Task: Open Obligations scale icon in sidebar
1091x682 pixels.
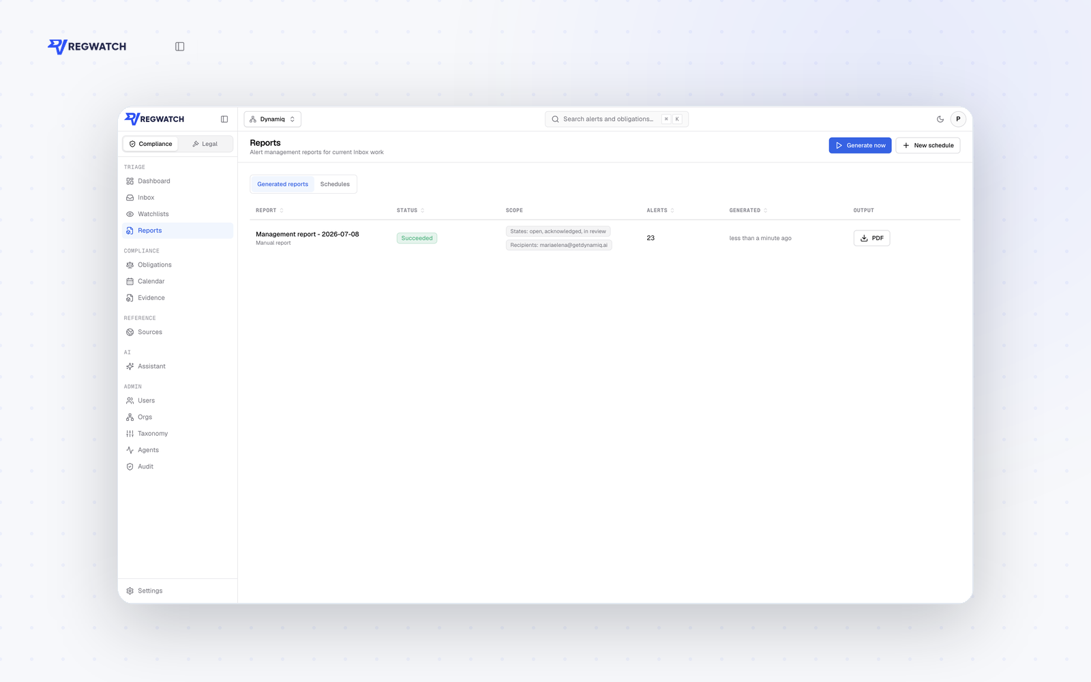Action: pyautogui.click(x=130, y=265)
